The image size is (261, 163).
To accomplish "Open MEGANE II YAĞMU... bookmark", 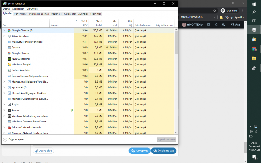I will pyautogui.click(x=192, y=17).
